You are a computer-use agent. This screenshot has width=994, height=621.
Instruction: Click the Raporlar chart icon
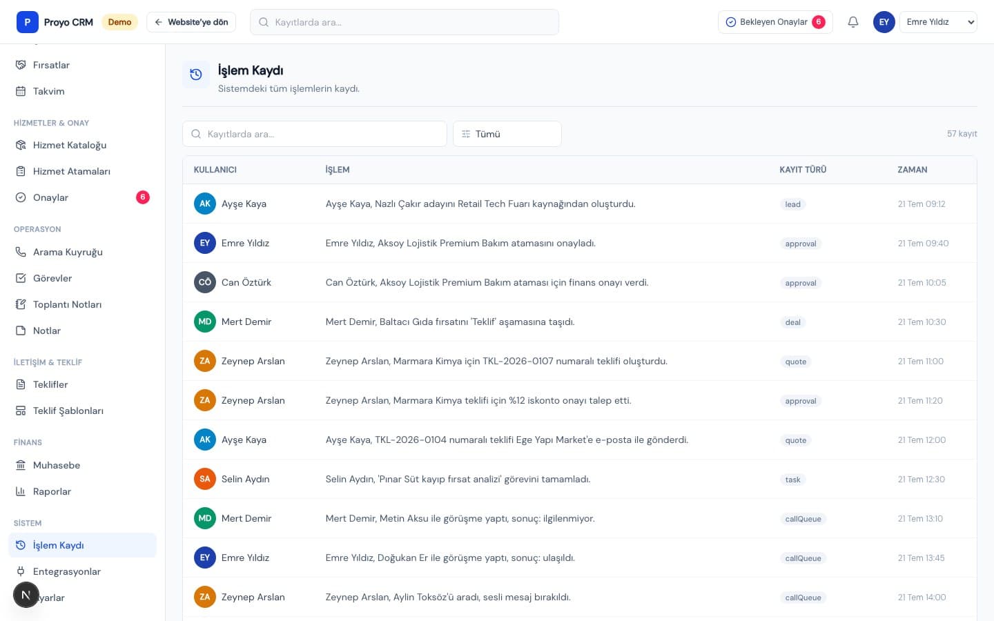tap(21, 491)
